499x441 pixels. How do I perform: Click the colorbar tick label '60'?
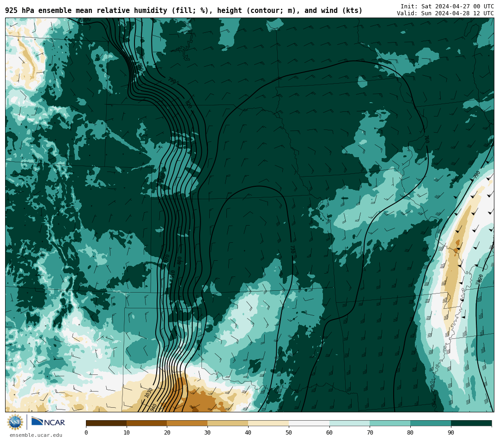pos(329,432)
